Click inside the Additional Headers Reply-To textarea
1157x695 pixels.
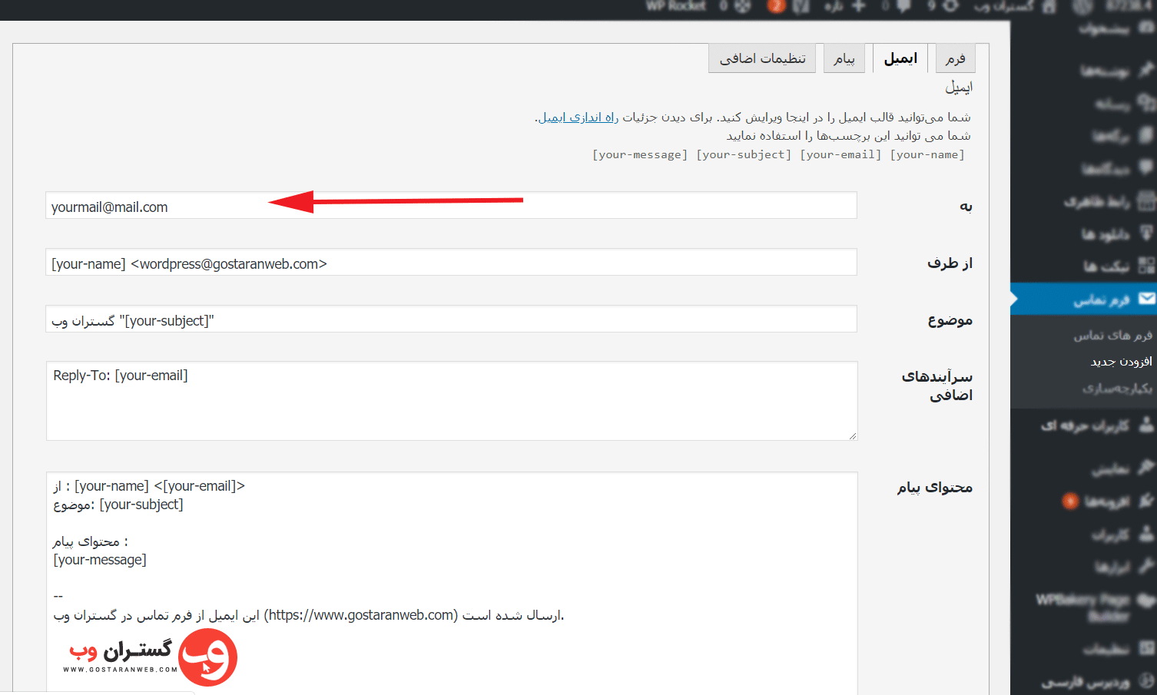point(451,401)
